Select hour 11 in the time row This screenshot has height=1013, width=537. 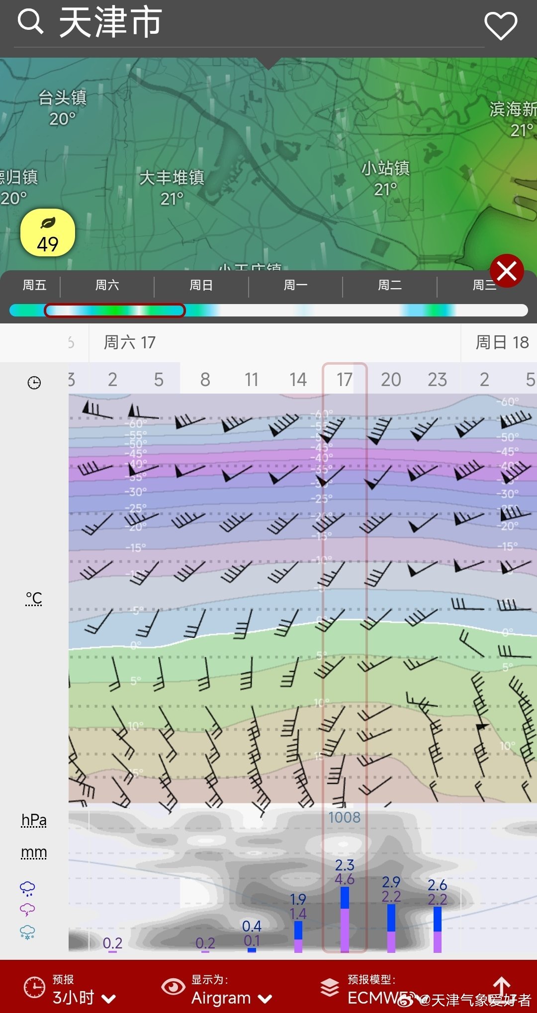pos(252,380)
